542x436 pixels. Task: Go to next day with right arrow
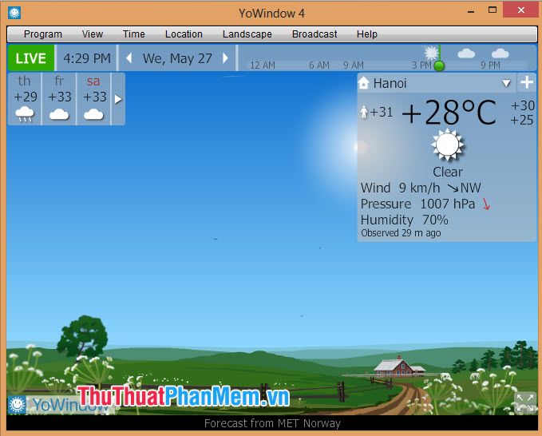pos(225,58)
